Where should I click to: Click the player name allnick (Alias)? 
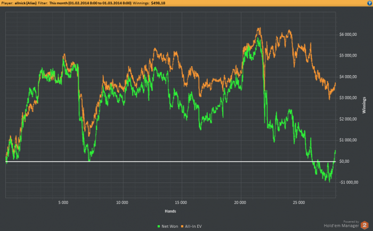(26, 3)
